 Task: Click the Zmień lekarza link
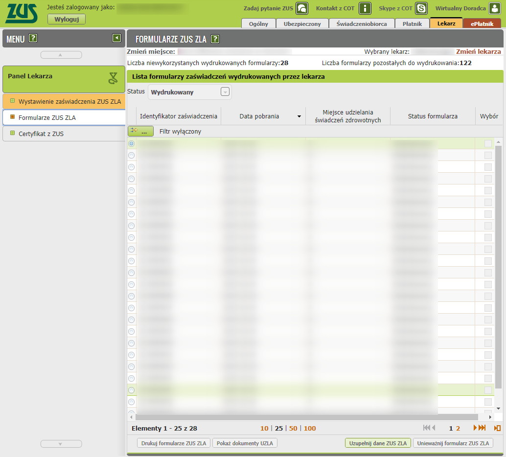click(x=479, y=51)
